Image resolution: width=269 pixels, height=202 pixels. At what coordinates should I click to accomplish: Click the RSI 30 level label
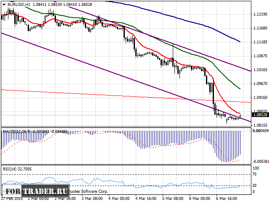[255, 185]
